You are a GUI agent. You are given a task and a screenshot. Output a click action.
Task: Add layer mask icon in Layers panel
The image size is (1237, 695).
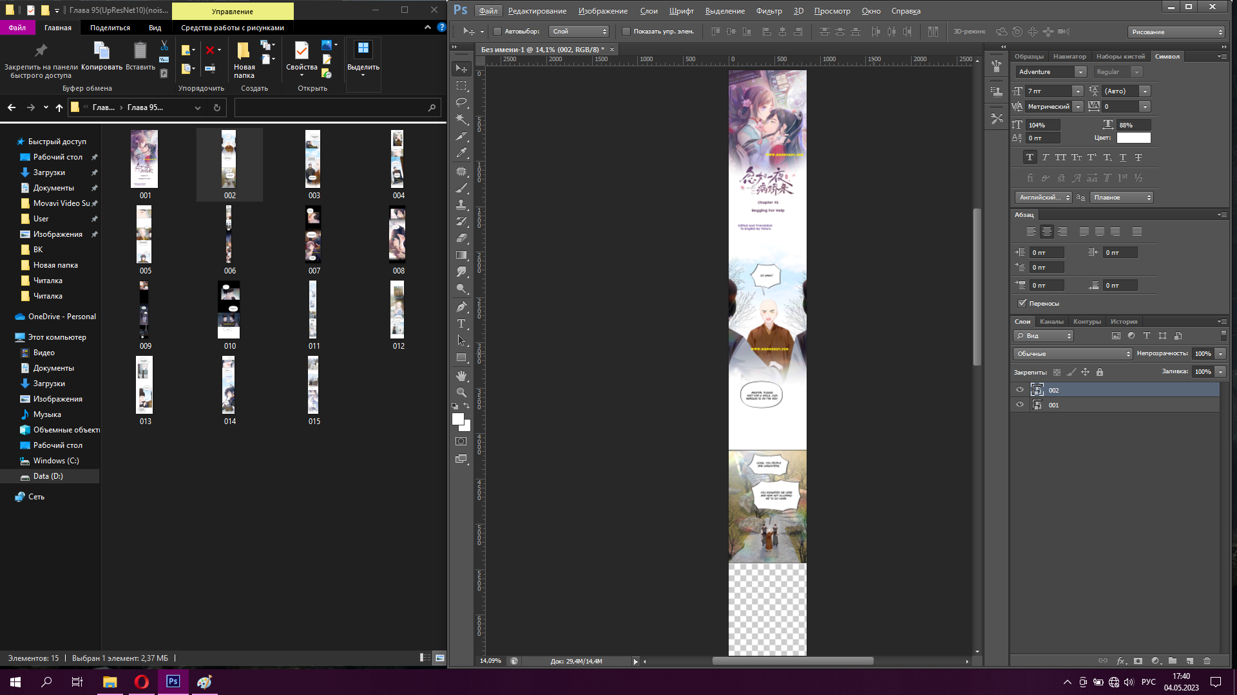(1138, 661)
